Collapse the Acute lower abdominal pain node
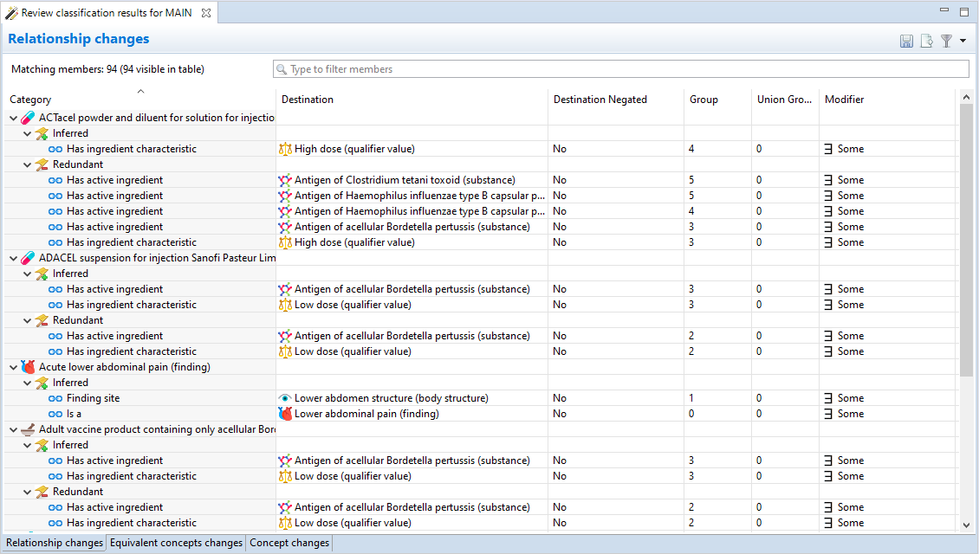Viewport: 979px width, 554px height. 13,367
